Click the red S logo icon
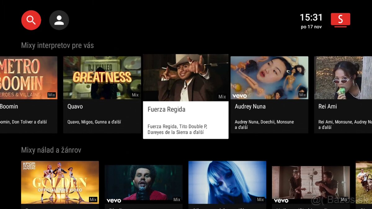 340,20
